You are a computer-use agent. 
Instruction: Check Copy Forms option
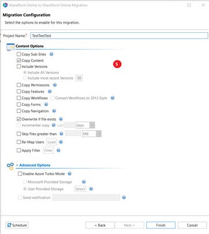click(x=18, y=104)
